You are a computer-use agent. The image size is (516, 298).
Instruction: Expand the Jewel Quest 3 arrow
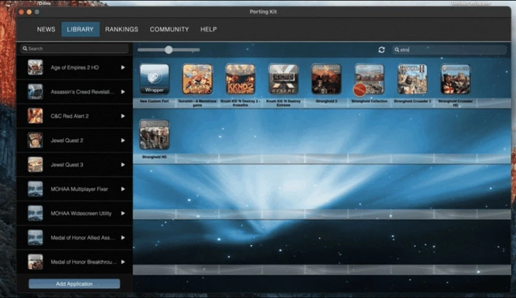[x=123, y=164]
